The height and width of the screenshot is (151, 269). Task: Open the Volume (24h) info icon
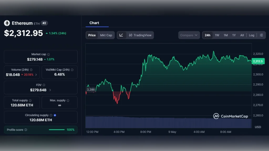[x=31, y=70]
